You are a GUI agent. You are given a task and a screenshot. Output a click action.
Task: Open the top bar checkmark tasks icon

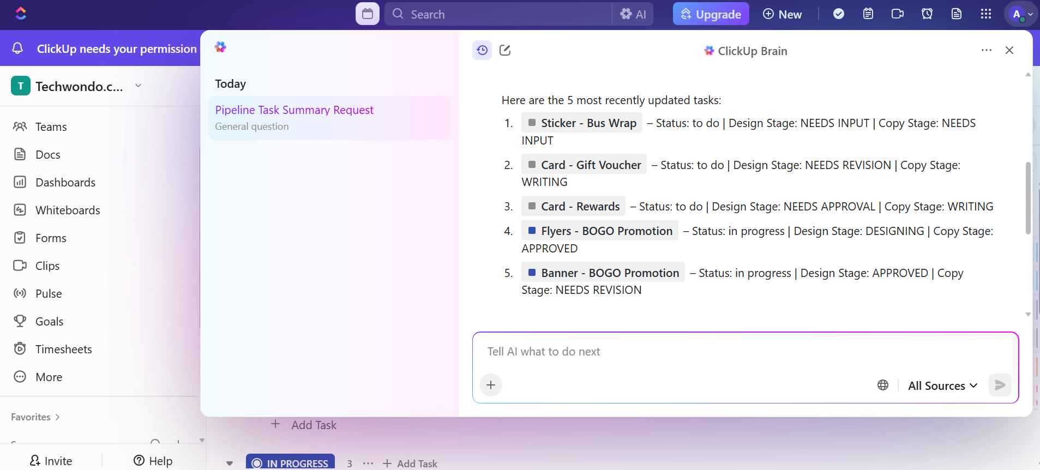839,14
